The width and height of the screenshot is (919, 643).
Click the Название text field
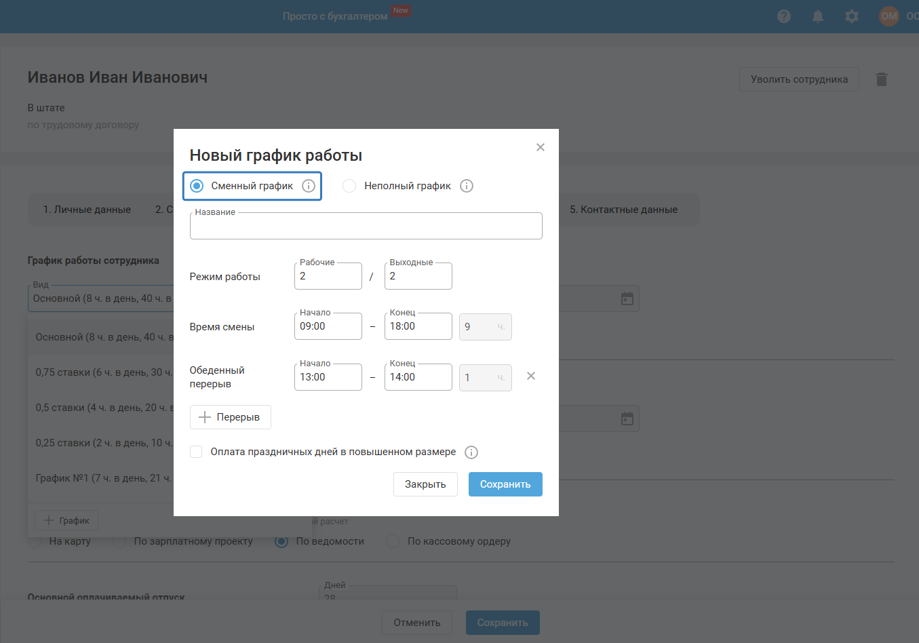(366, 227)
